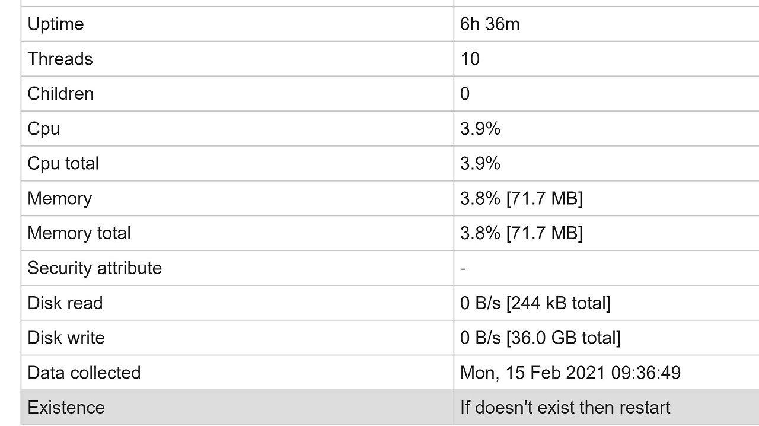The width and height of the screenshot is (759, 426).
Task: Click the Cpu label cell
Action: pyautogui.click(x=44, y=129)
